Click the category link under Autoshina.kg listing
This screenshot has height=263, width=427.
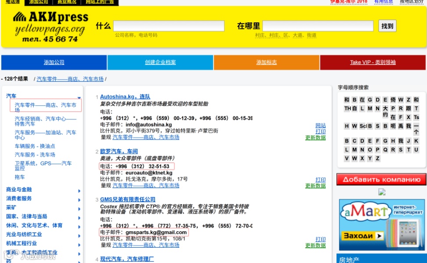[146, 137]
